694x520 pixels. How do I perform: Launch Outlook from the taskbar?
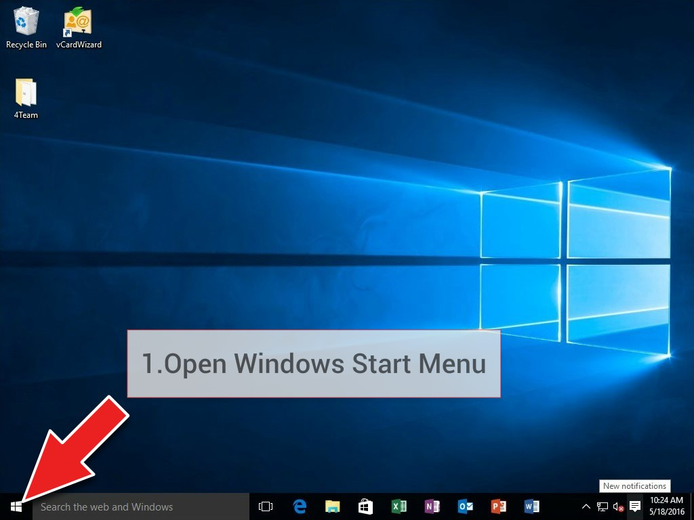pos(466,506)
